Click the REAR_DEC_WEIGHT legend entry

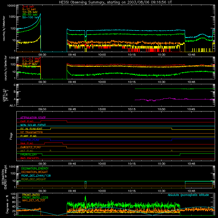34,179
